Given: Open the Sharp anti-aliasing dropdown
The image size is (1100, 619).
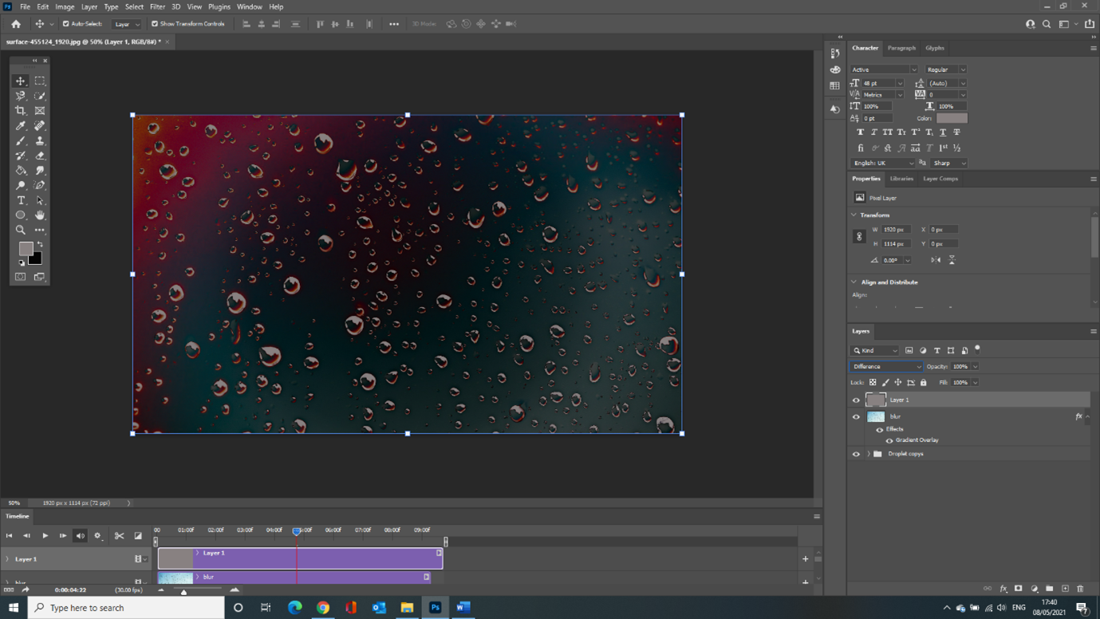Looking at the screenshot, I should tap(948, 163).
